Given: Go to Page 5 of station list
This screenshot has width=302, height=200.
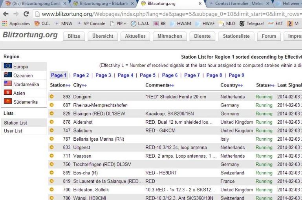Looking at the screenshot, I should click(148, 75).
